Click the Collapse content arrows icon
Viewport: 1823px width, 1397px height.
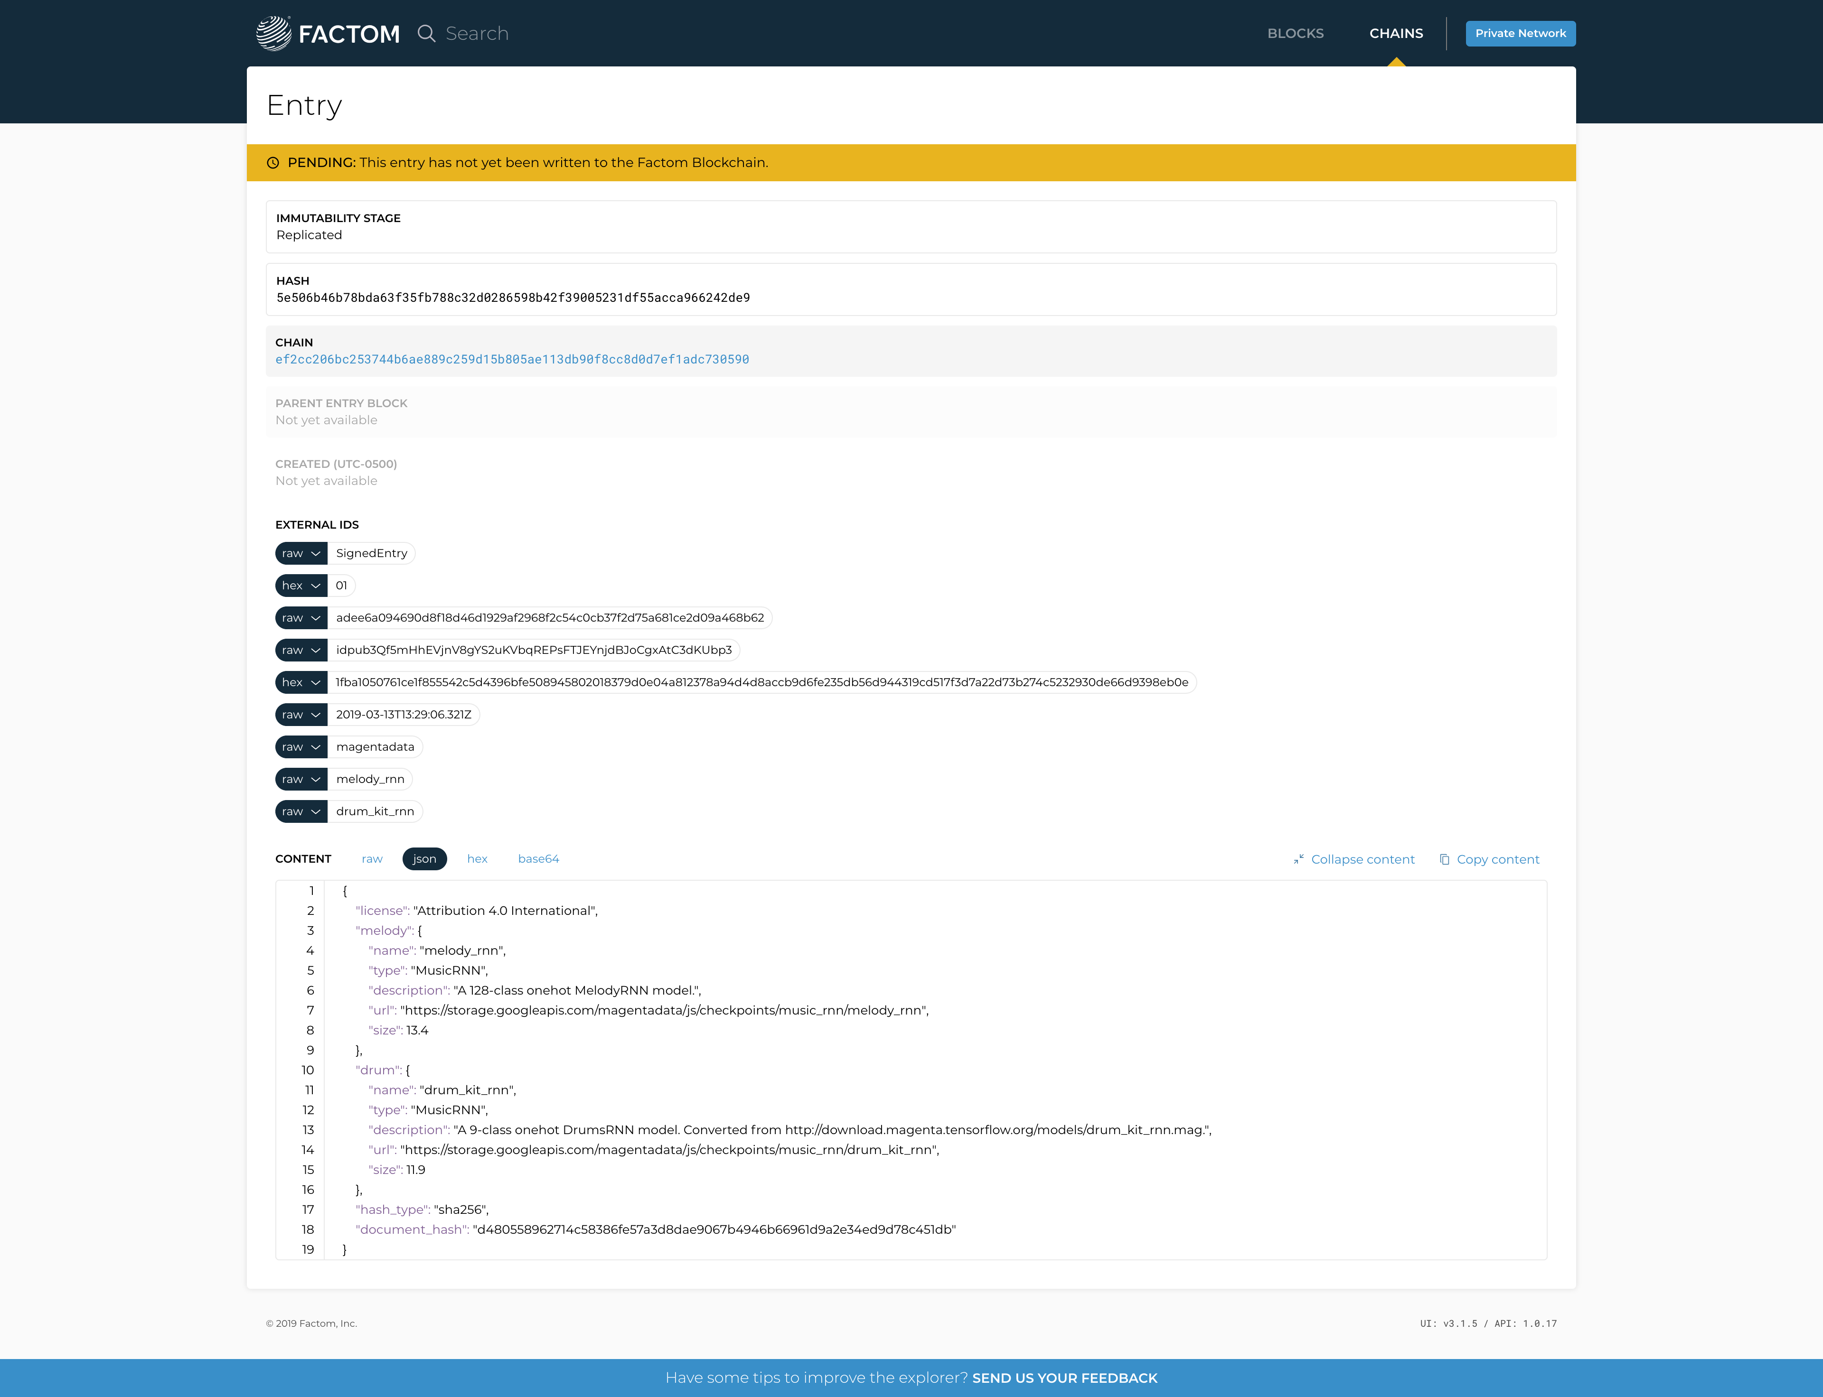tap(1298, 860)
